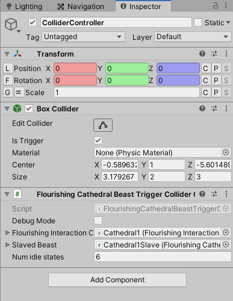The image size is (233, 301).
Task: Toggle the ColliderController active checkbox
Action: (x=33, y=22)
